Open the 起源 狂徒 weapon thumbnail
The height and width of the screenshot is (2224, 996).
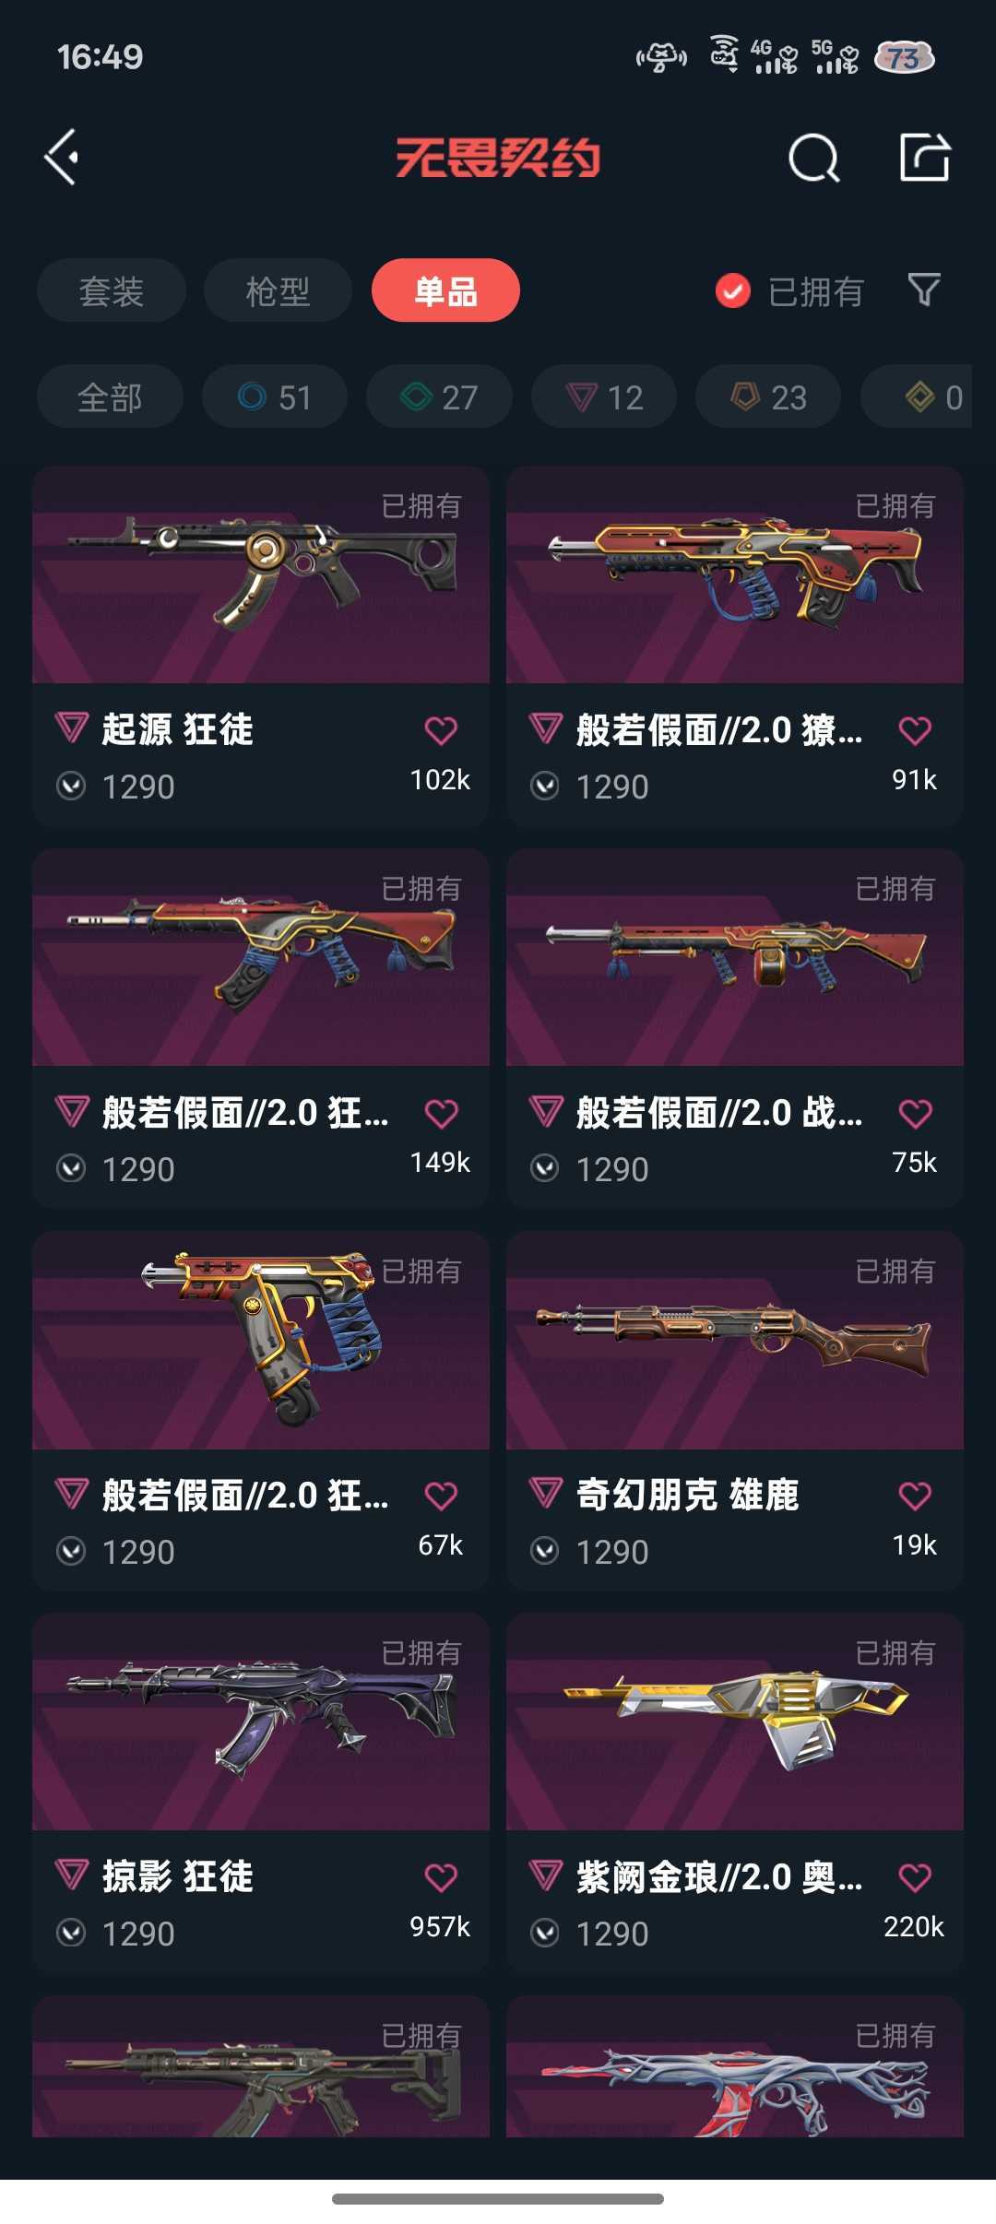[261, 574]
